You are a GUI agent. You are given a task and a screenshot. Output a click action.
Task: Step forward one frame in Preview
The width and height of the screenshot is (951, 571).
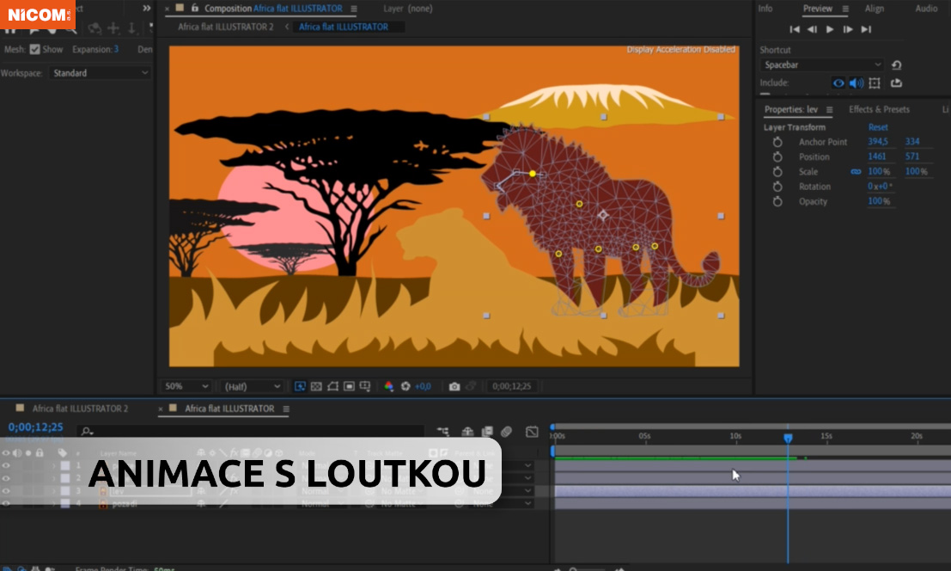point(848,29)
